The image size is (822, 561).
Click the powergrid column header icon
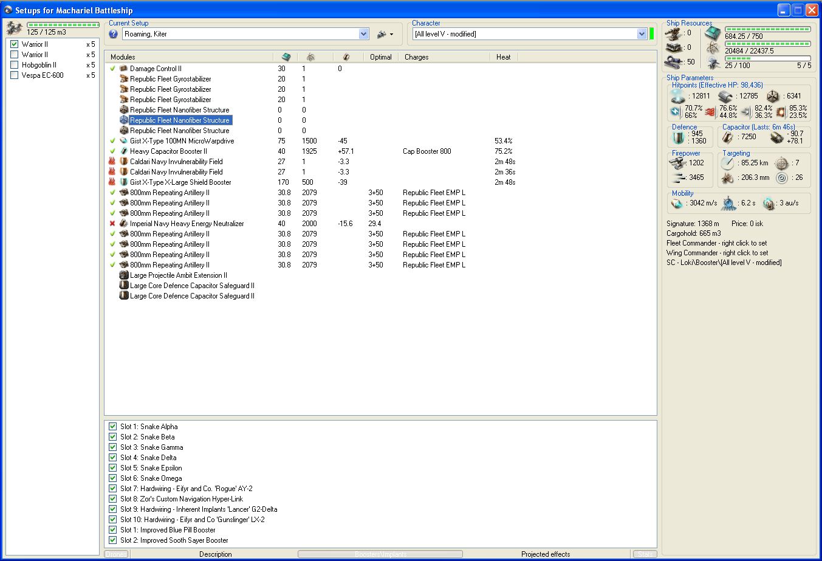pos(310,57)
